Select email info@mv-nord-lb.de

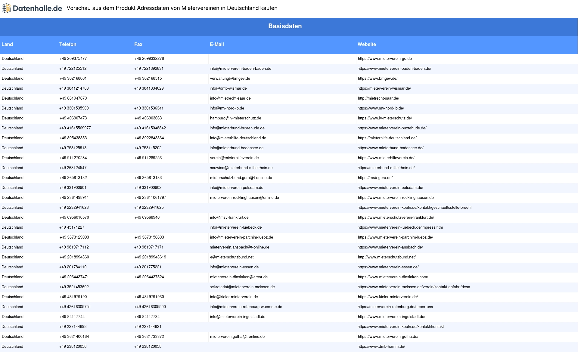coord(227,108)
